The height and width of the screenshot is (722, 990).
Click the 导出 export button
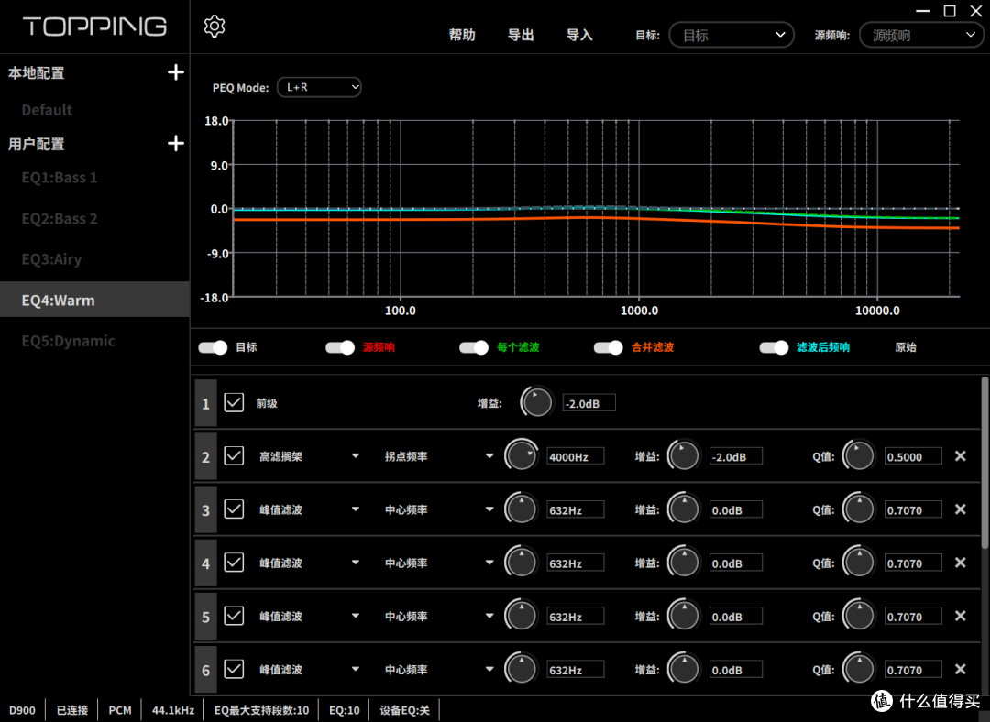pyautogui.click(x=521, y=36)
